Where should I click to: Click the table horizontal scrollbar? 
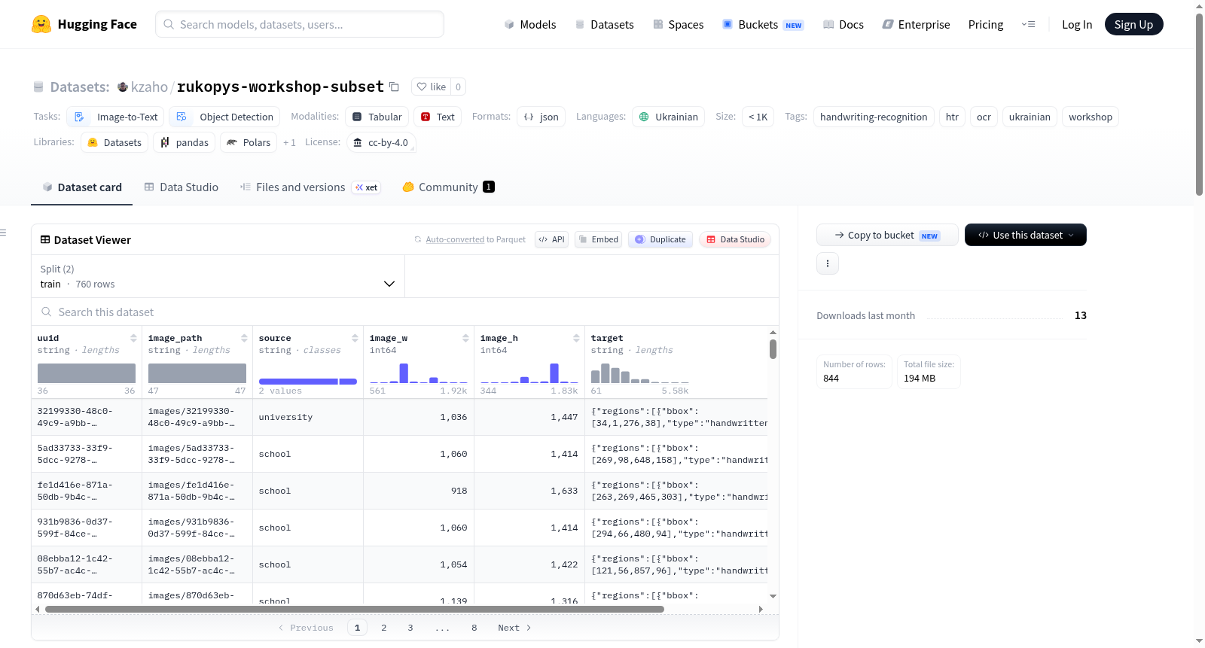click(355, 609)
